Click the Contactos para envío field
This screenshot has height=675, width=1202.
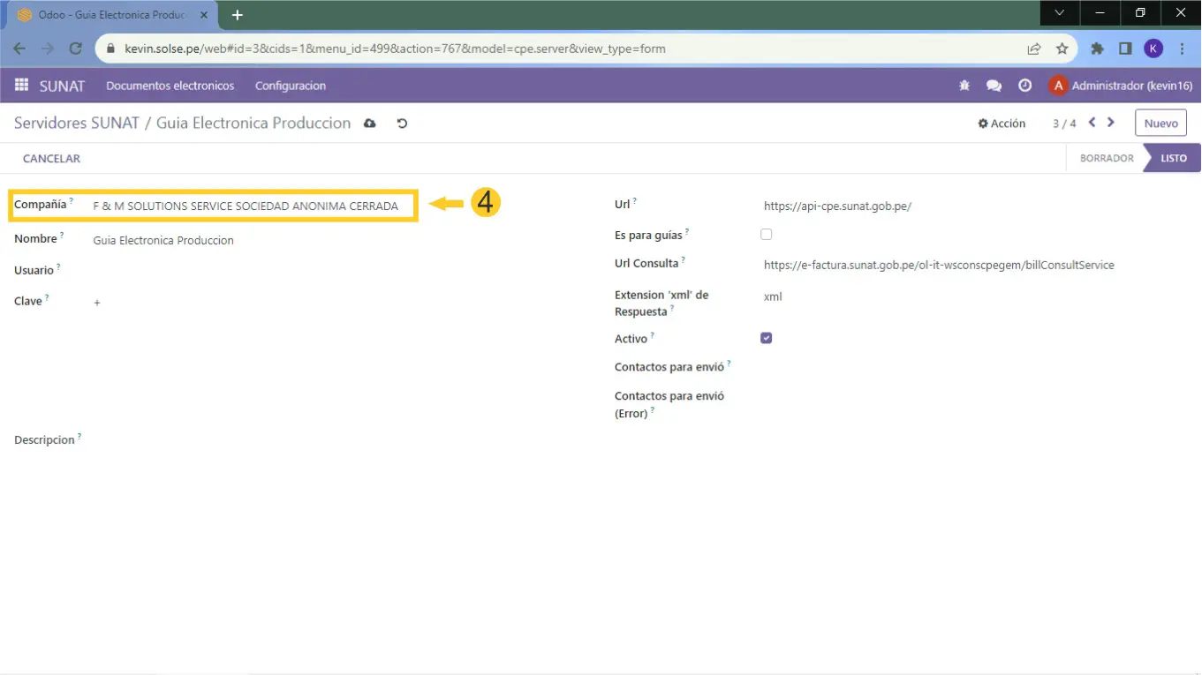(x=976, y=367)
